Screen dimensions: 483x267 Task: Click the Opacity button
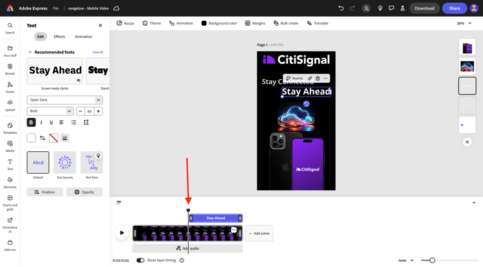(84, 192)
